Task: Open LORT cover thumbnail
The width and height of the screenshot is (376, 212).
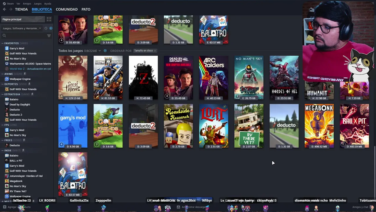Action: click(x=214, y=126)
